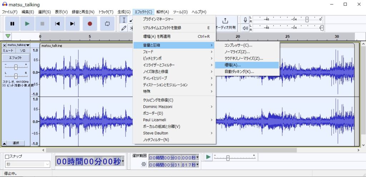Viewport: 366px width, 177px height.
Task: Open the ツール(O) menu
Action: tap(180, 12)
